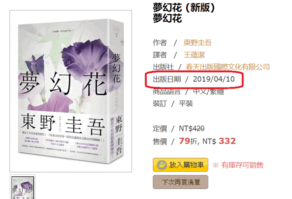This screenshot has height=199, width=292.
Task: Select the small cover thumbnail below the image
Action: 23,188
